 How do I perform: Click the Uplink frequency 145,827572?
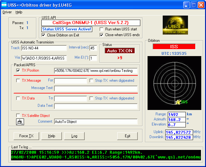point(179,132)
